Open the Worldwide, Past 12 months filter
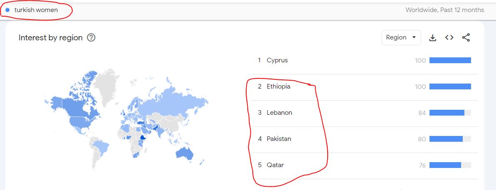Image resolution: width=496 pixels, height=190 pixels. [x=444, y=10]
